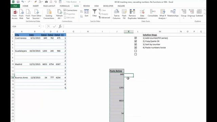Undo the last action
The image size is (217, 122).
click(23, 2)
